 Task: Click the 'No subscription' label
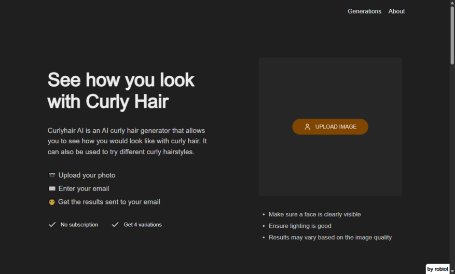point(79,225)
